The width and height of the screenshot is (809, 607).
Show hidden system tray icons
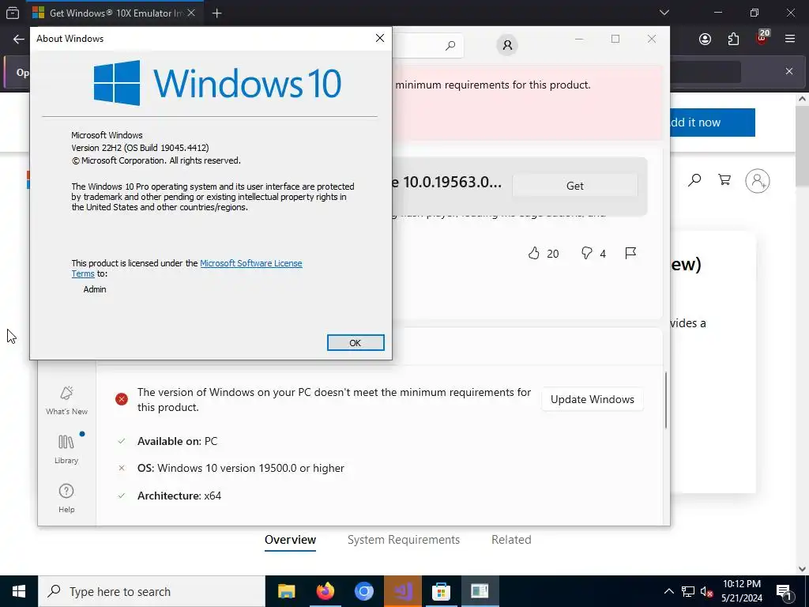coord(668,591)
